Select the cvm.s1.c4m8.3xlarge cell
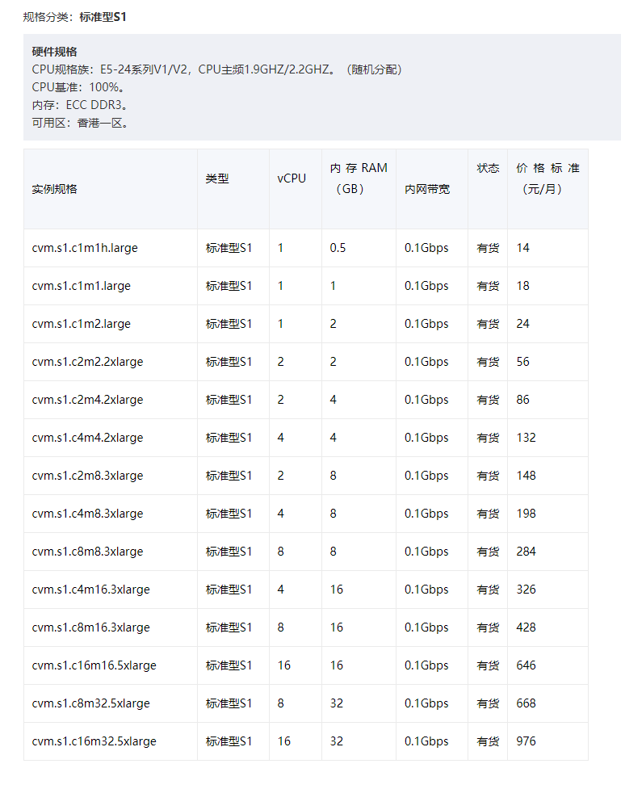Image resolution: width=642 pixels, height=789 pixels. point(87,514)
